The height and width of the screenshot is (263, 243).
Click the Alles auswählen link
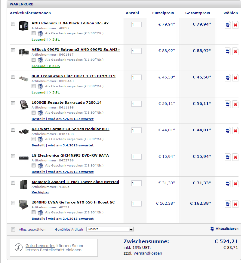(32, 229)
